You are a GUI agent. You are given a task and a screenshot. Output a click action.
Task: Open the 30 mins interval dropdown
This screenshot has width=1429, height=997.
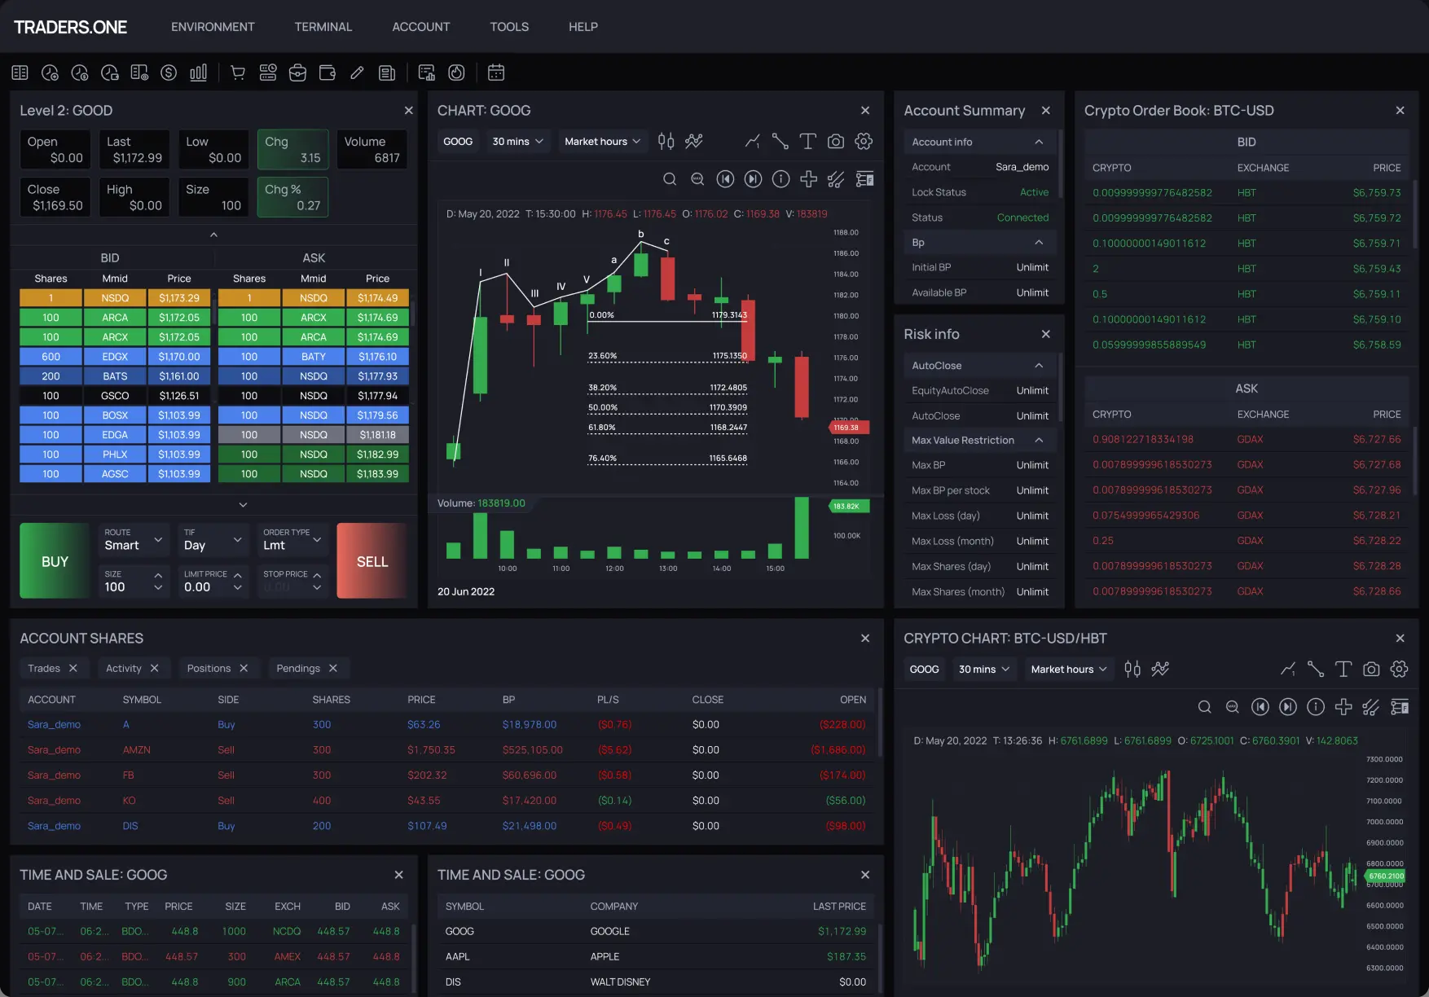tap(517, 141)
